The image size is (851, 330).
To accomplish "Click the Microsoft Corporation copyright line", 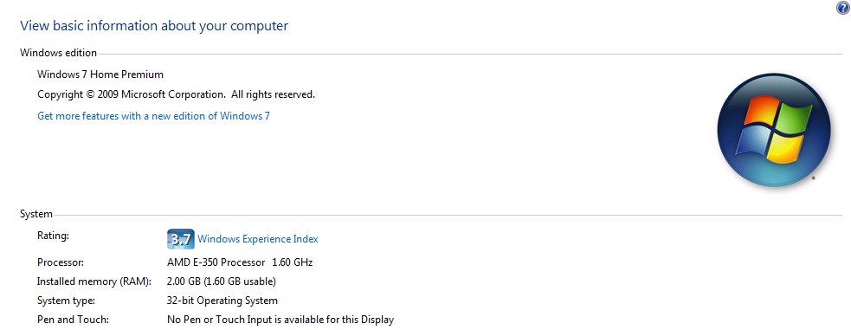I will 177,94.
